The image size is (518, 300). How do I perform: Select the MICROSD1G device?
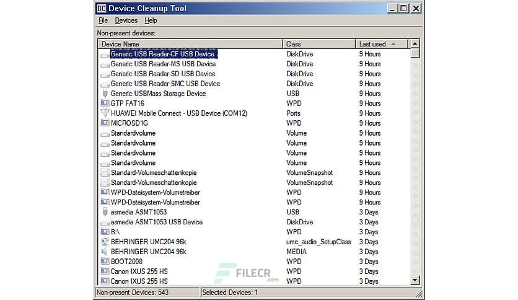[129, 123]
